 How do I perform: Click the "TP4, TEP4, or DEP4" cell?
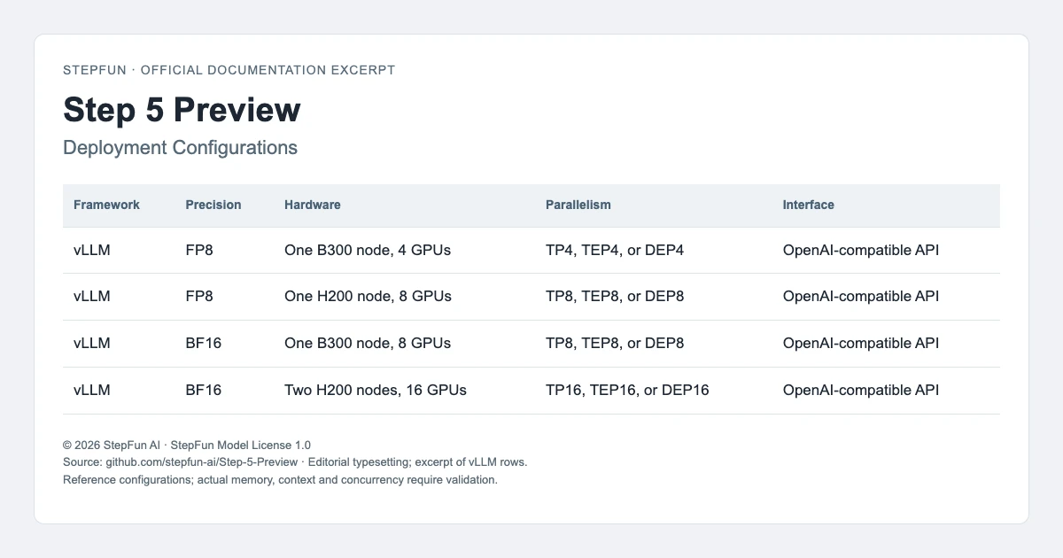(615, 251)
